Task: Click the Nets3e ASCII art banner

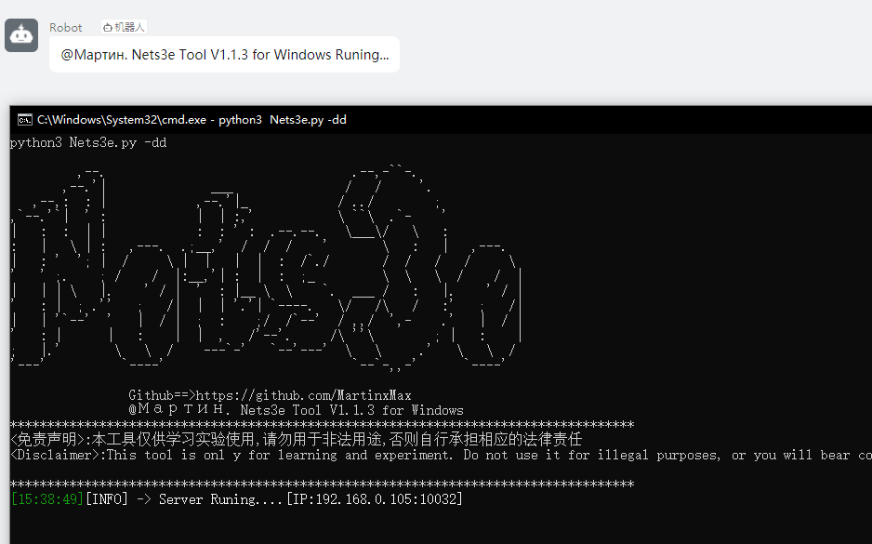Action: 266,268
